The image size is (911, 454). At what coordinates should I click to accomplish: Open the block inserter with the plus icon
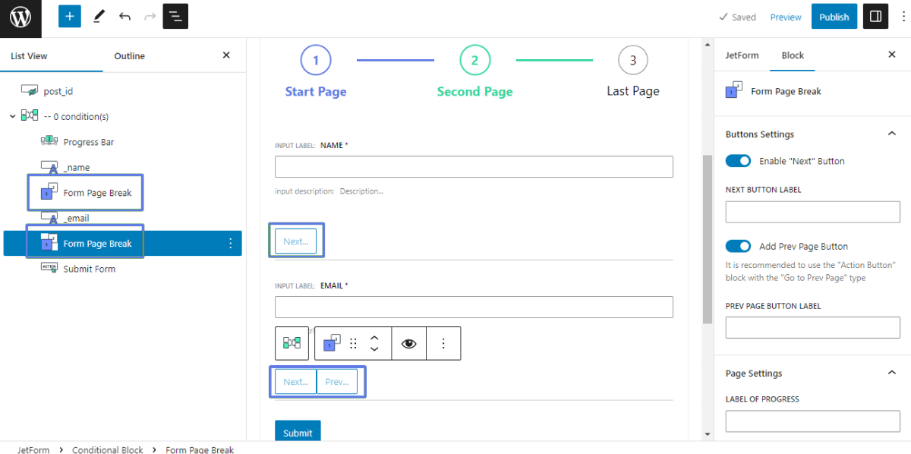(69, 16)
